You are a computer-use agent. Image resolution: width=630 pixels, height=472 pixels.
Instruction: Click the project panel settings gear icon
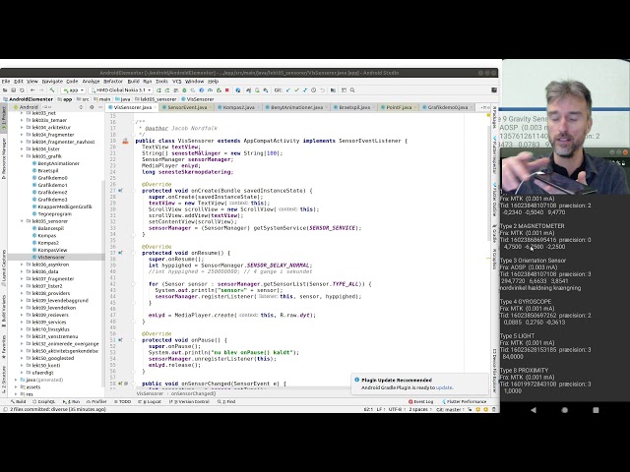tap(92, 107)
